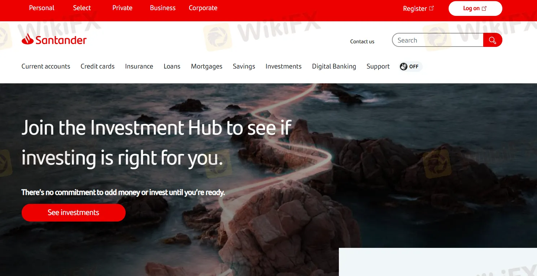
Task: Click the Santander flame logo
Action: 27,39
